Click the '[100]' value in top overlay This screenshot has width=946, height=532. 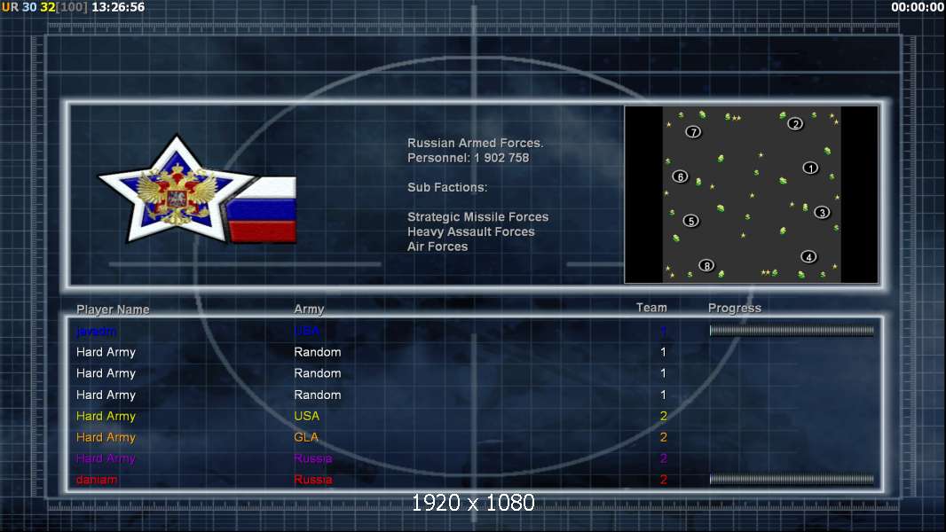click(73, 7)
